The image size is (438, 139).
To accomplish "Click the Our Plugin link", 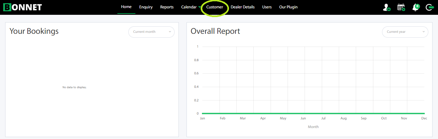I will (288, 7).
